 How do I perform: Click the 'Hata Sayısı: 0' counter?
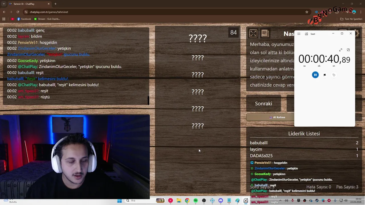coord(319,187)
